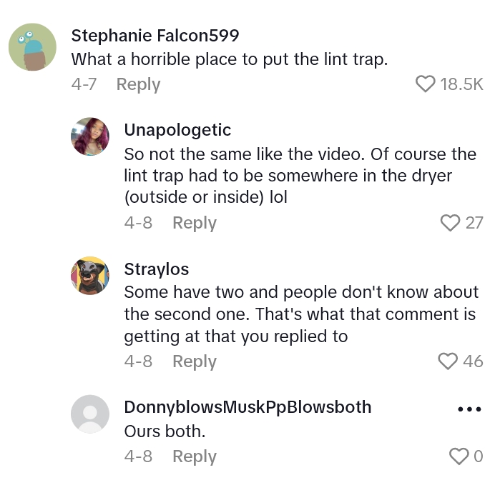The image size is (490, 480).
Task: Open the three-dot menu on Donnyblows' comment
Action: click(469, 410)
